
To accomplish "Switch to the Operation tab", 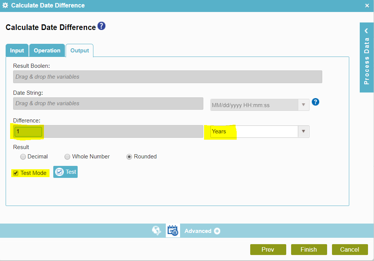I will point(47,51).
